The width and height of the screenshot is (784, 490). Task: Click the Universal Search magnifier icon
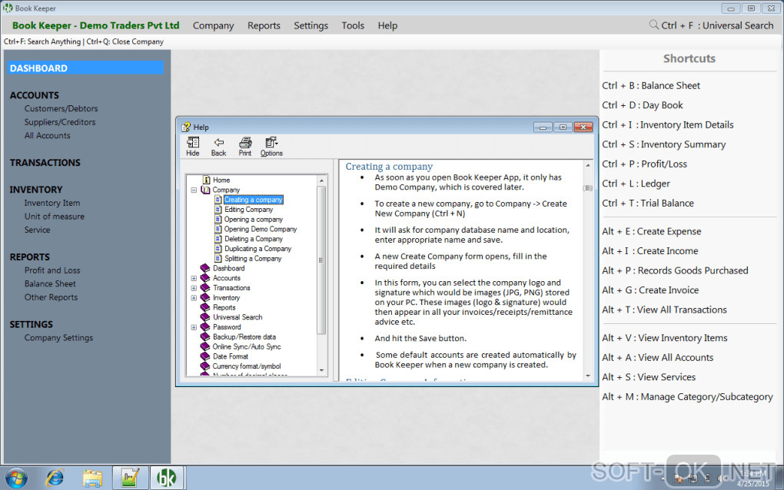(x=653, y=25)
